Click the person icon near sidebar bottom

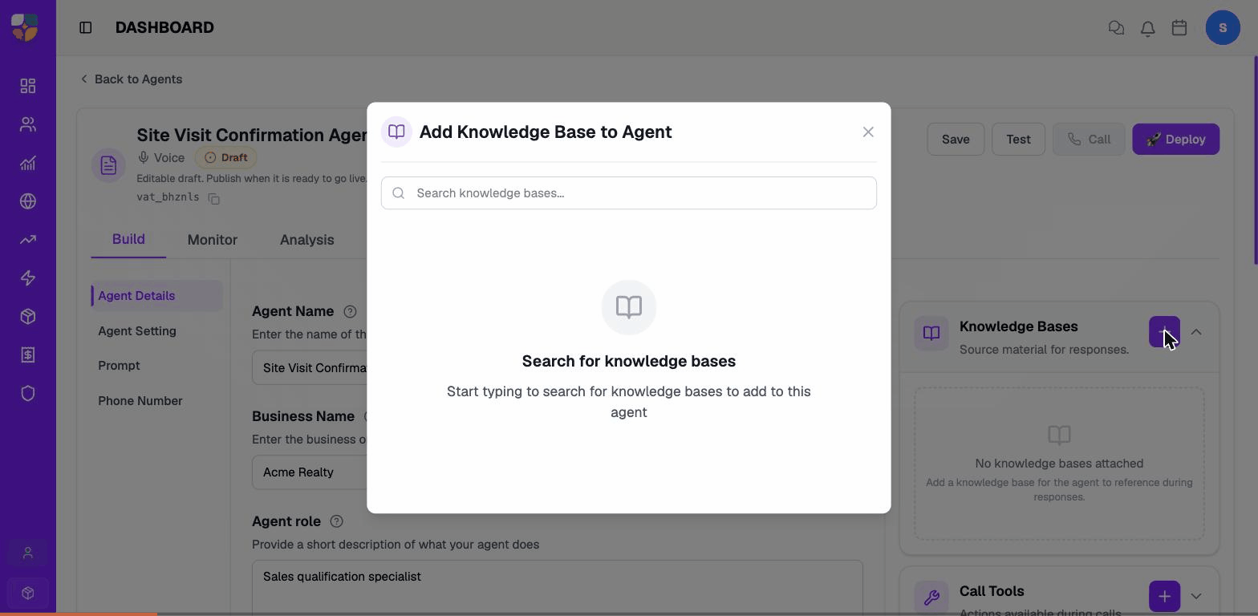click(x=28, y=553)
